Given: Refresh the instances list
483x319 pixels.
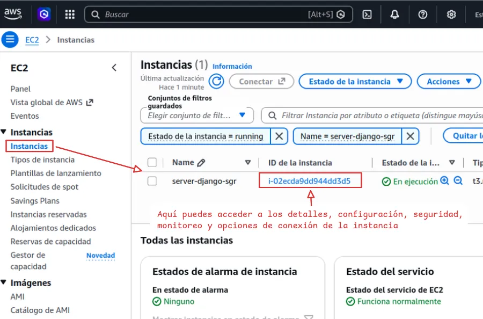Looking at the screenshot, I should 216,82.
